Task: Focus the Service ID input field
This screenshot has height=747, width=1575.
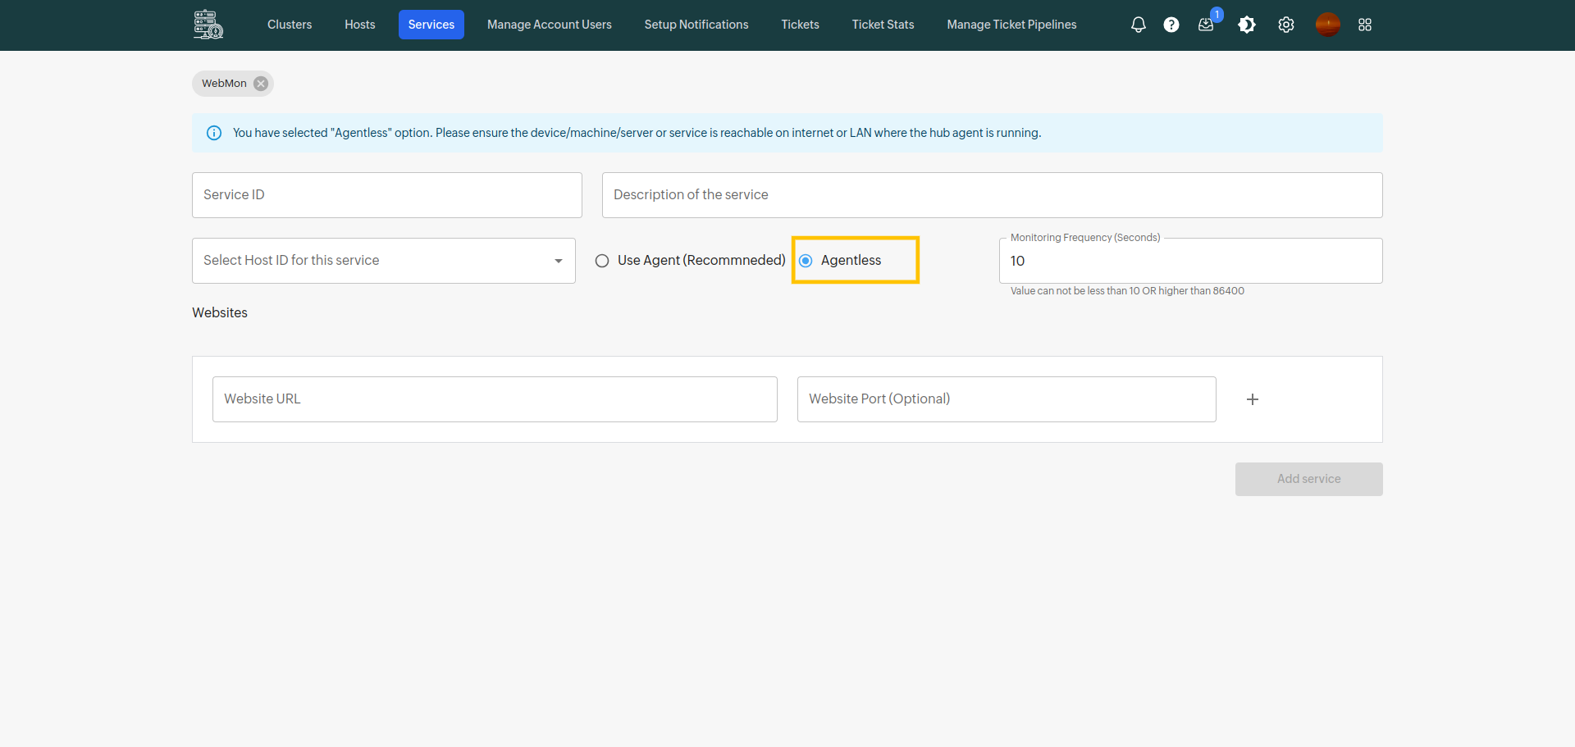Action: [387, 195]
